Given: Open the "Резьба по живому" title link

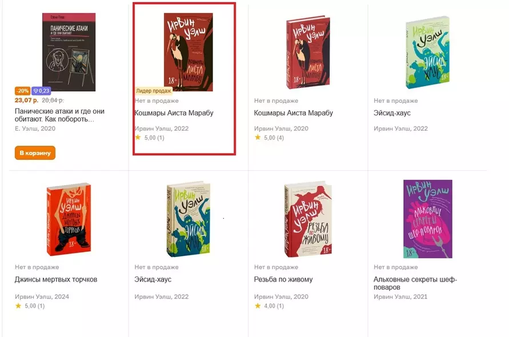Looking at the screenshot, I should [283, 279].
